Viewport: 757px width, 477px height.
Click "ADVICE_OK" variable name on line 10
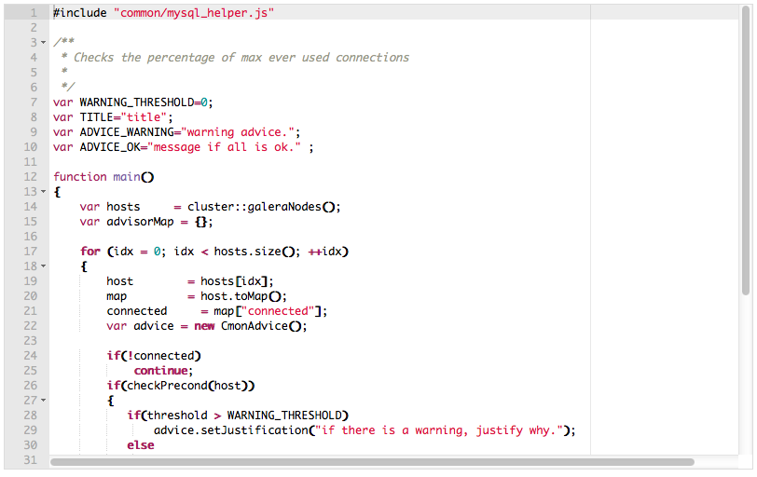click(x=110, y=147)
